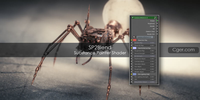Click the yellow OpenGLNormal Map input socket

pyautogui.click(x=131, y=48)
